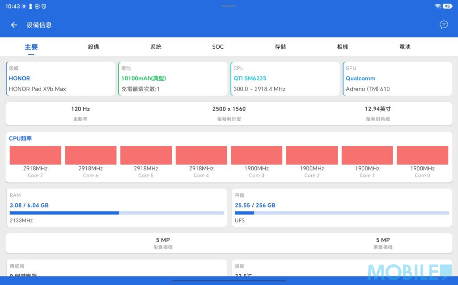Click the Core 5 frequency bar
This screenshot has height=285, width=458.
click(x=146, y=155)
